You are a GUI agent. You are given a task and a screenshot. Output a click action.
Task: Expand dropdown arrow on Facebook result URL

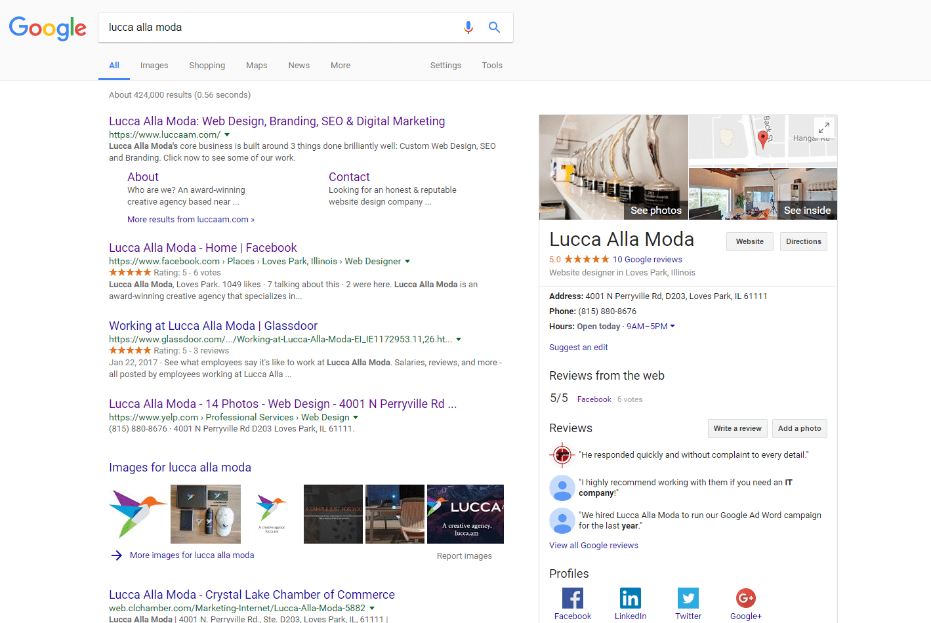coord(407,261)
